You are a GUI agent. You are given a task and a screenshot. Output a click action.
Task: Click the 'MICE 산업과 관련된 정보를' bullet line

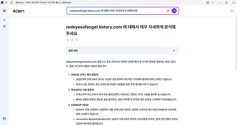pyautogui.click(x=126, y=100)
